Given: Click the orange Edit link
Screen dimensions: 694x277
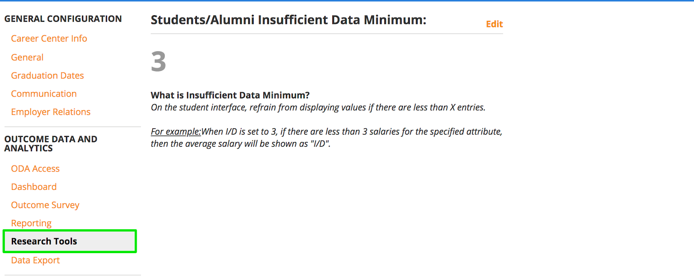Looking at the screenshot, I should [x=494, y=24].
